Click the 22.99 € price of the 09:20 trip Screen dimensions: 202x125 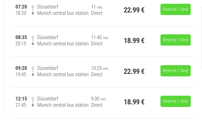click(134, 71)
